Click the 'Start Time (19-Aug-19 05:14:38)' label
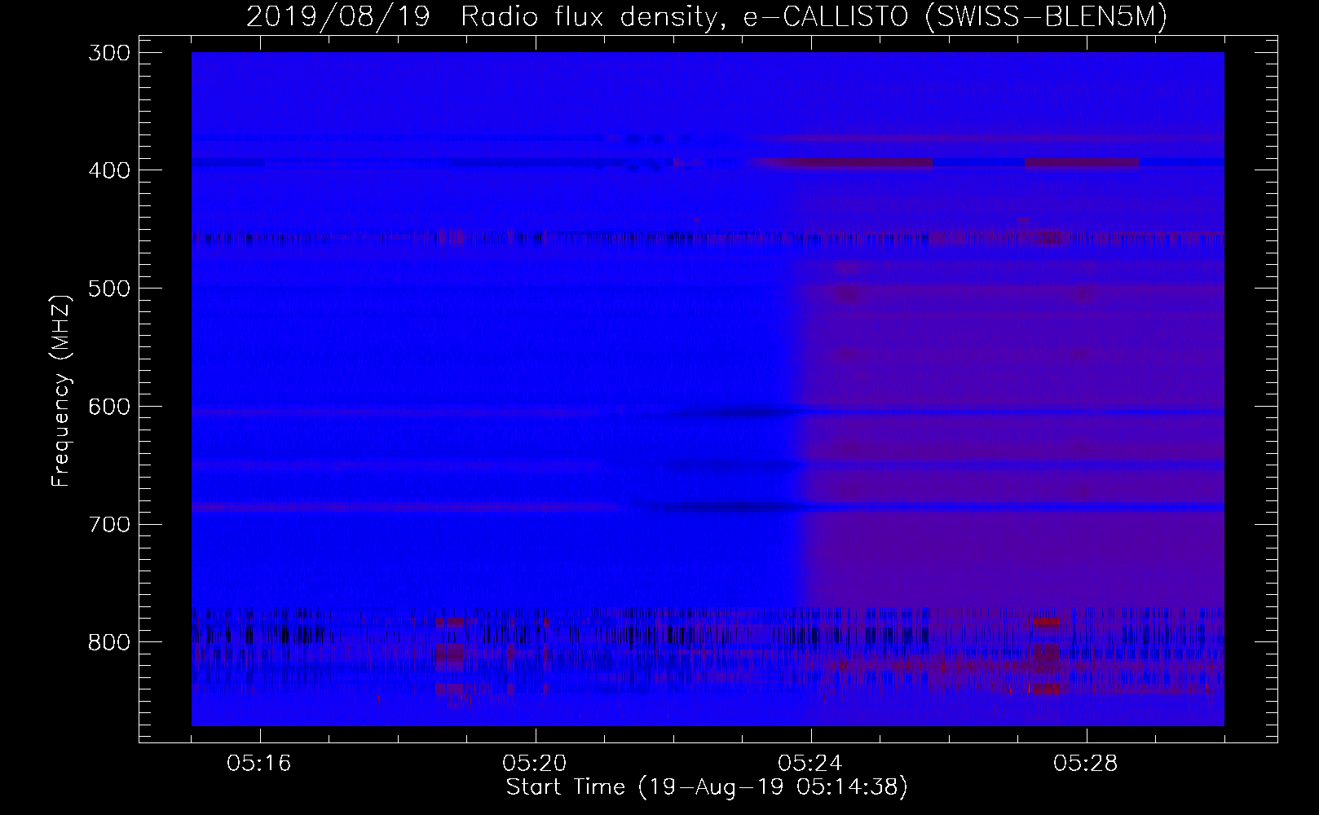Screen dimensions: 1319x815 tap(707, 787)
